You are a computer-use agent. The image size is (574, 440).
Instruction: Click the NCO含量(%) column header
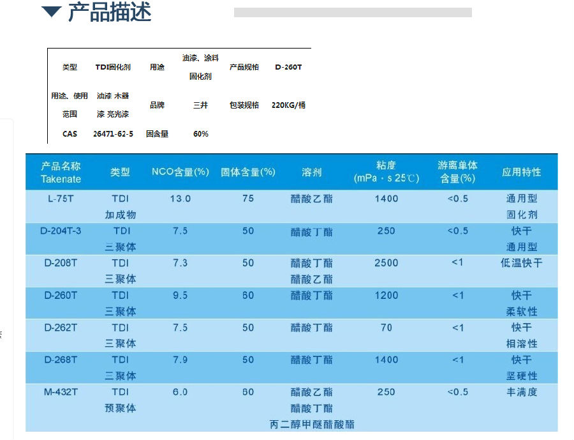coord(180,172)
